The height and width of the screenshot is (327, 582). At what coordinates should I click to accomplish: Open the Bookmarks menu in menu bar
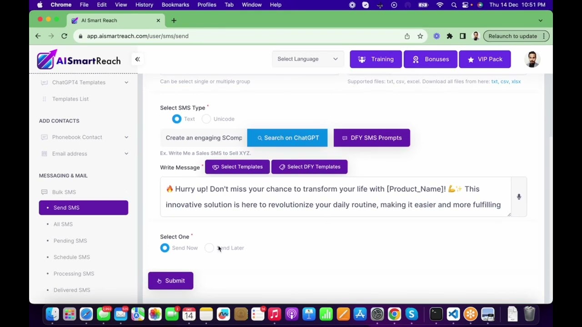click(x=175, y=5)
